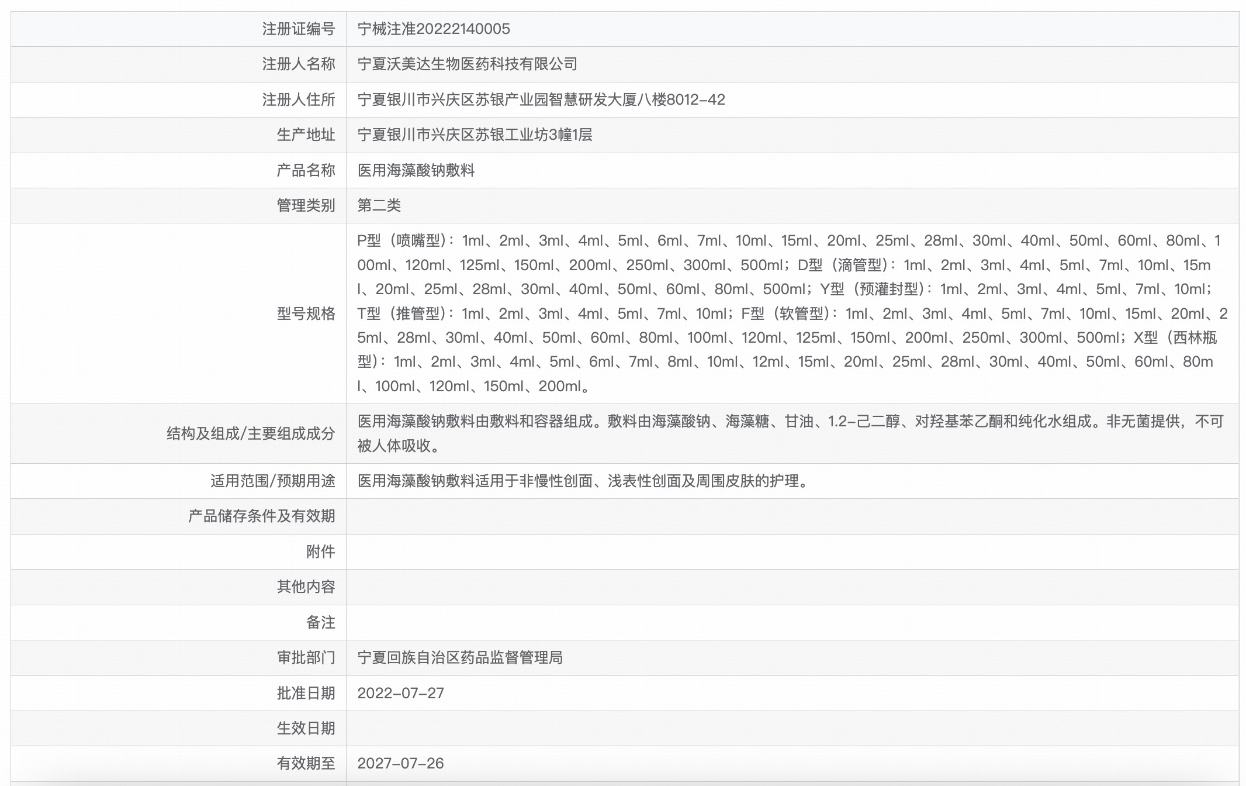This screenshot has height=786, width=1246.
Task: Click the 有效期至 label
Action: point(305,764)
